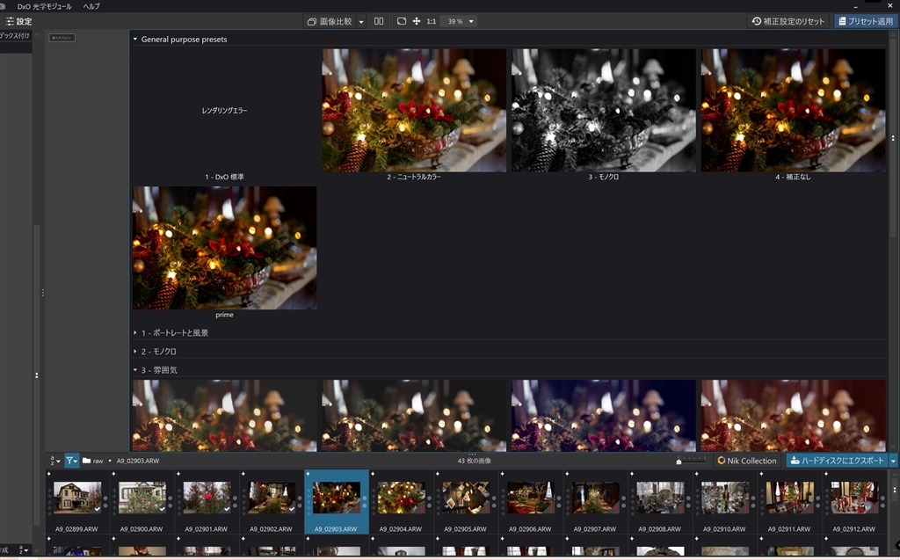
Task: Click the left panel collapse handle
Action: click(42, 293)
